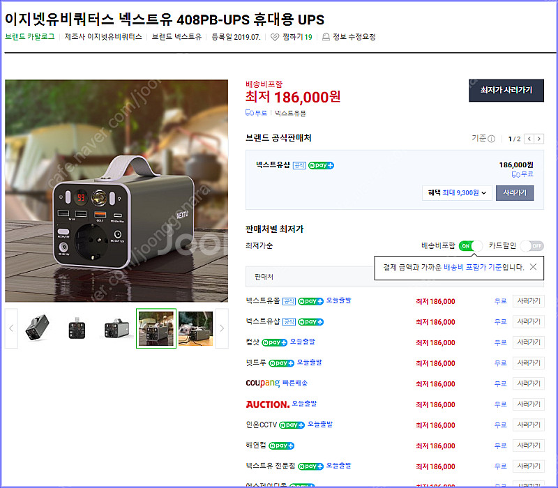Screen dimensions: 558x488
Task: Click the 공식 badge in the brand seller box
Action: (299, 165)
